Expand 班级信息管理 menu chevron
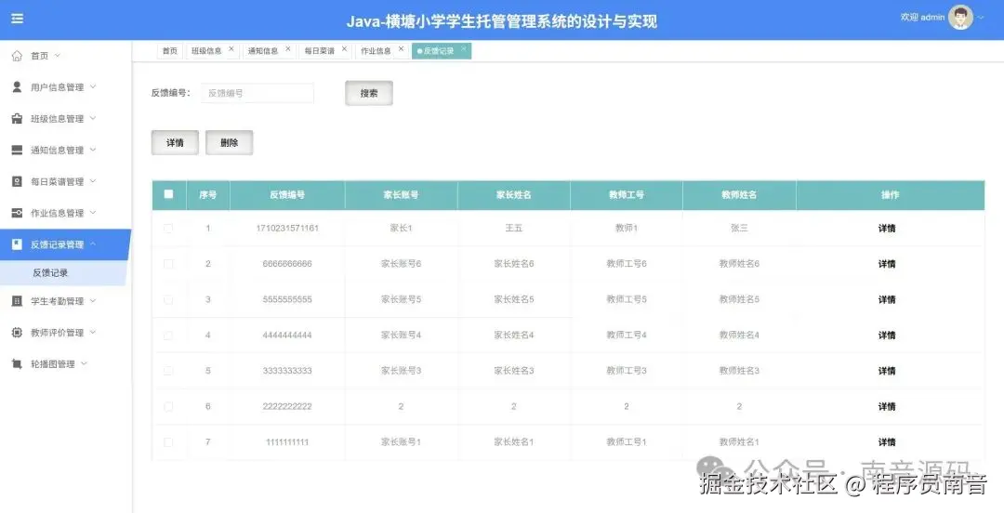1004x513 pixels. point(93,118)
